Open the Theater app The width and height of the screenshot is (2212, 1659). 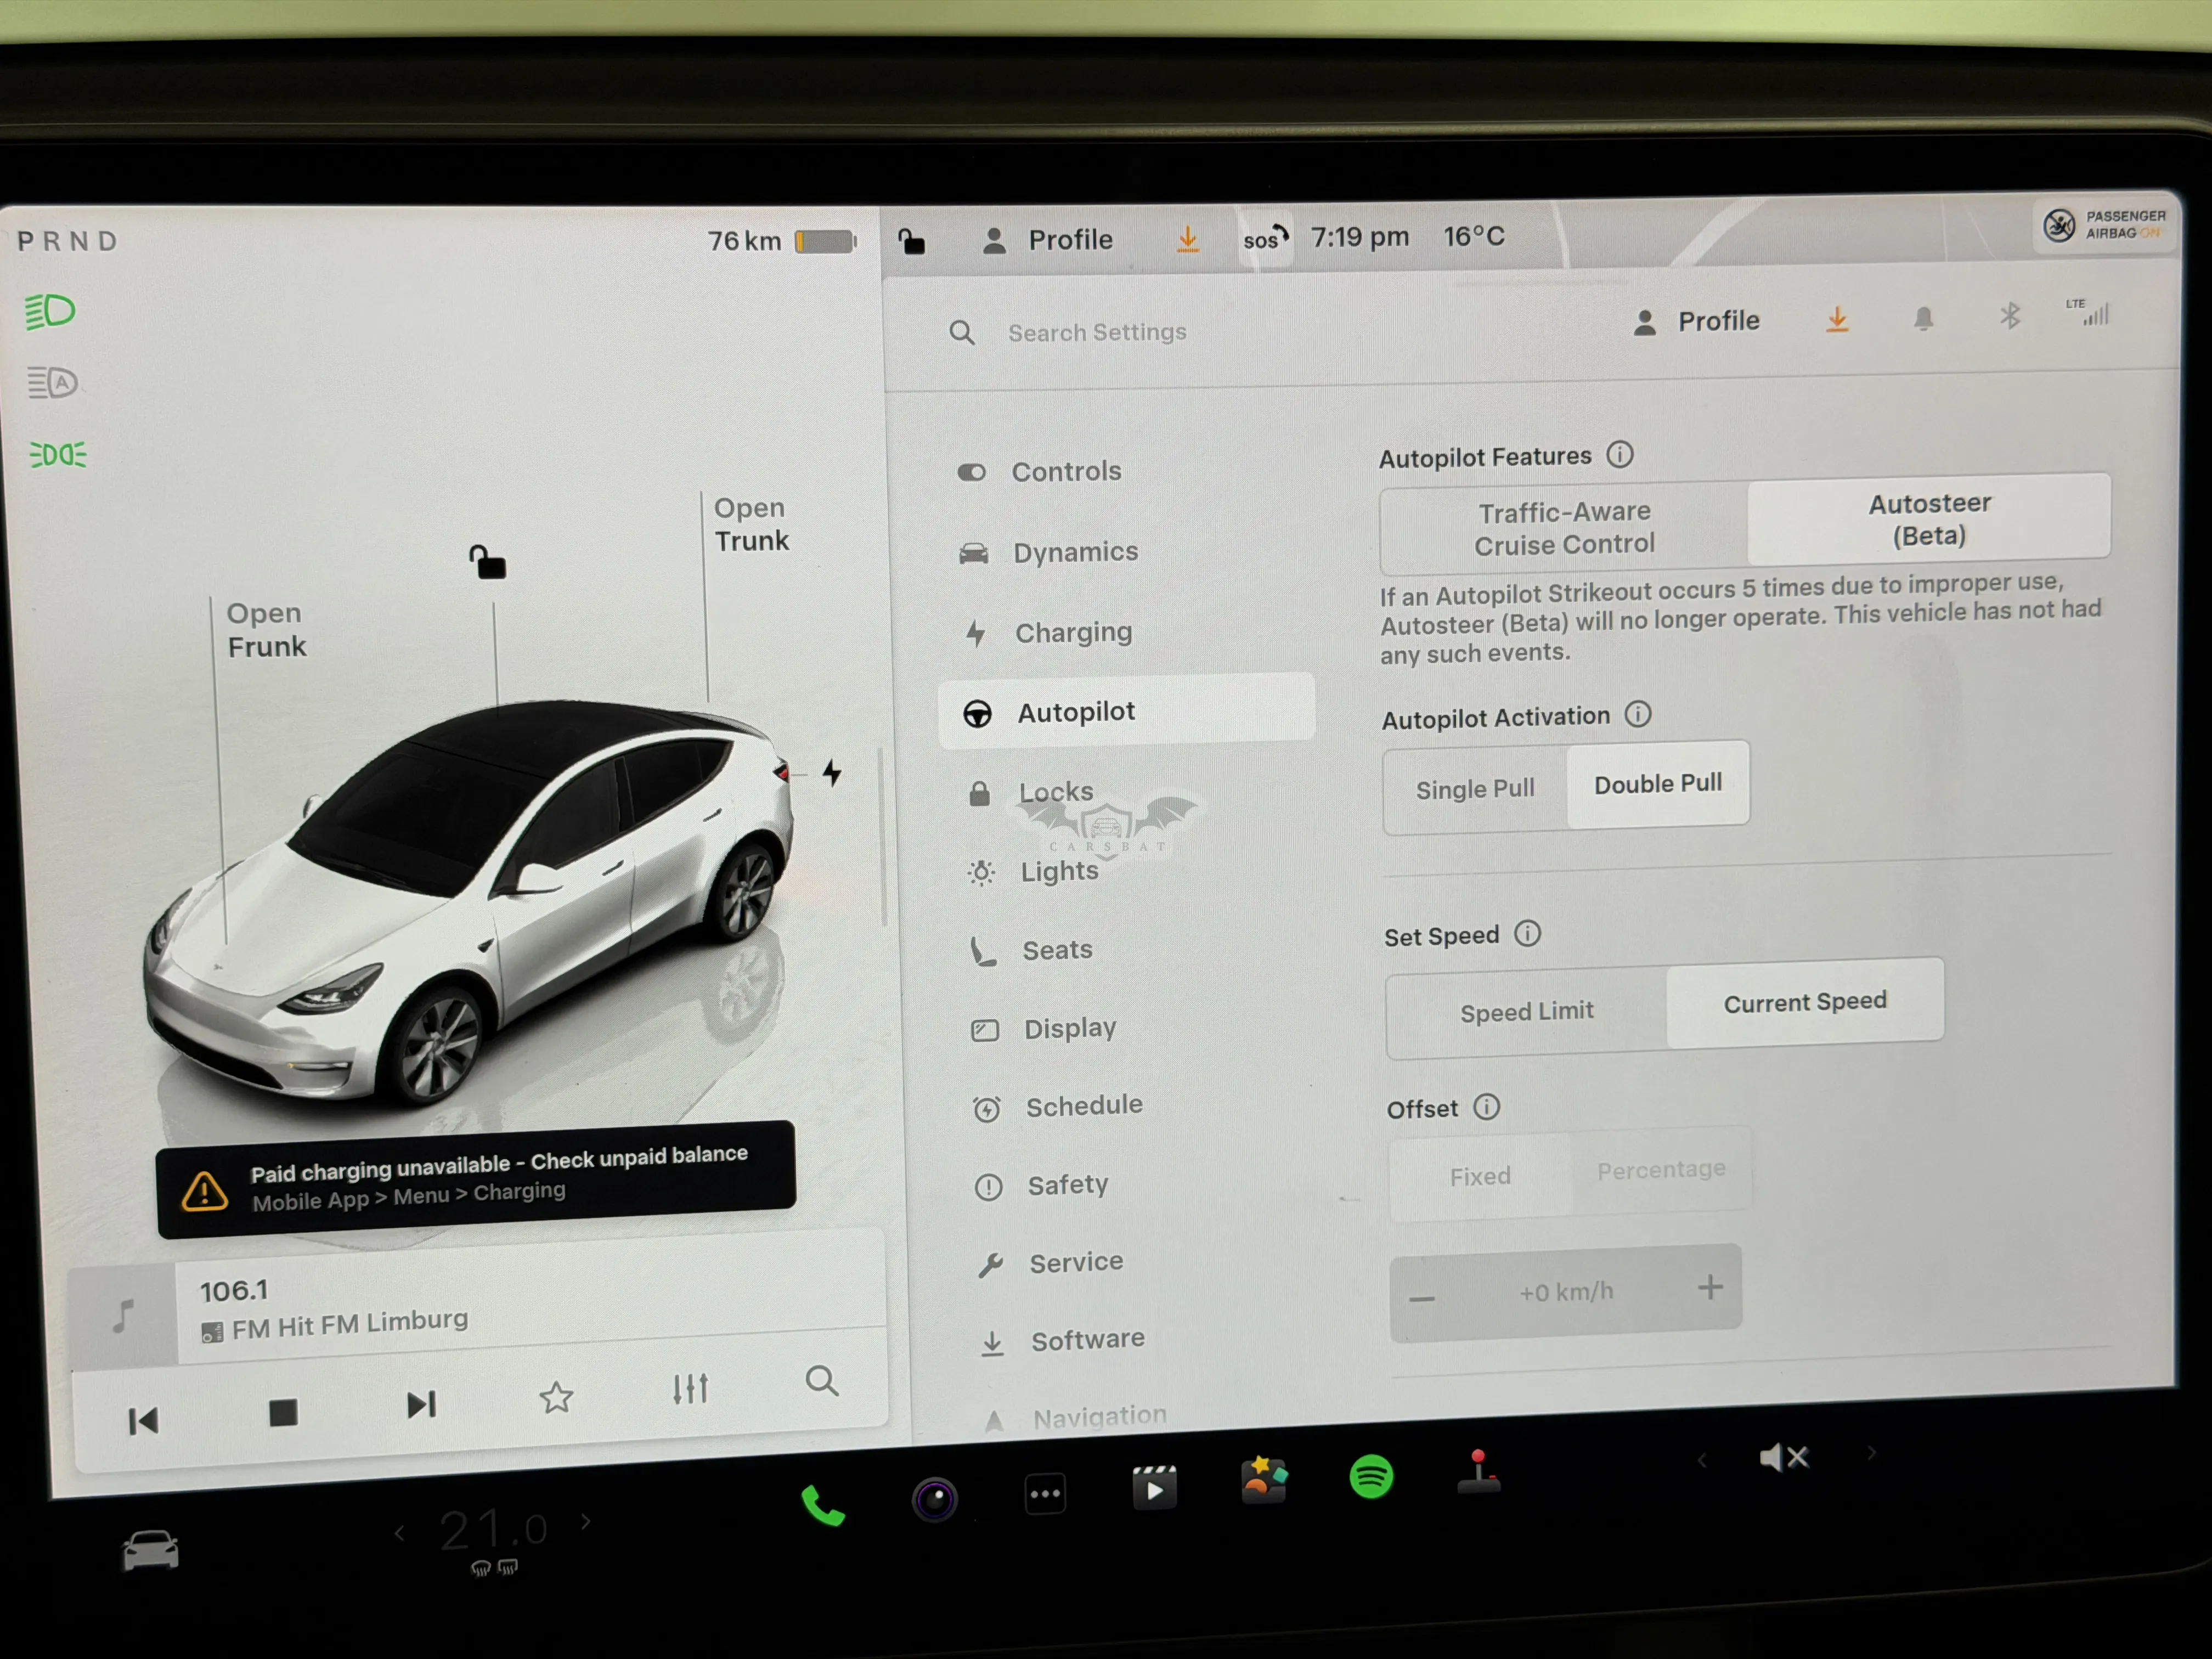tap(1154, 1487)
